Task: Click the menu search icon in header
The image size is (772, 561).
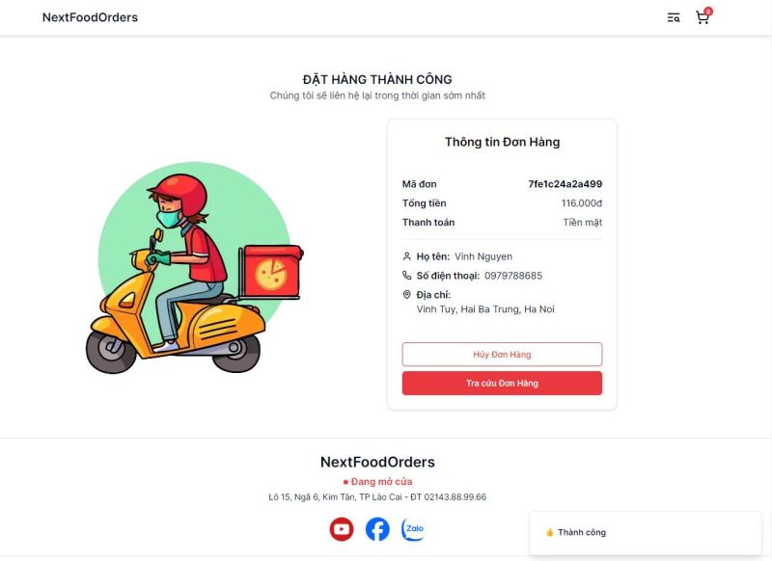Action: pos(674,17)
